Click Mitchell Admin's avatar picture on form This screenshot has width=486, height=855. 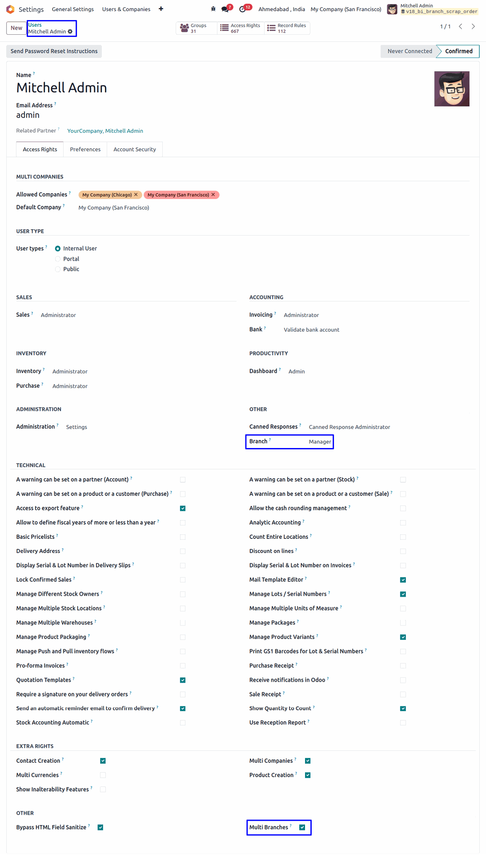(x=452, y=89)
